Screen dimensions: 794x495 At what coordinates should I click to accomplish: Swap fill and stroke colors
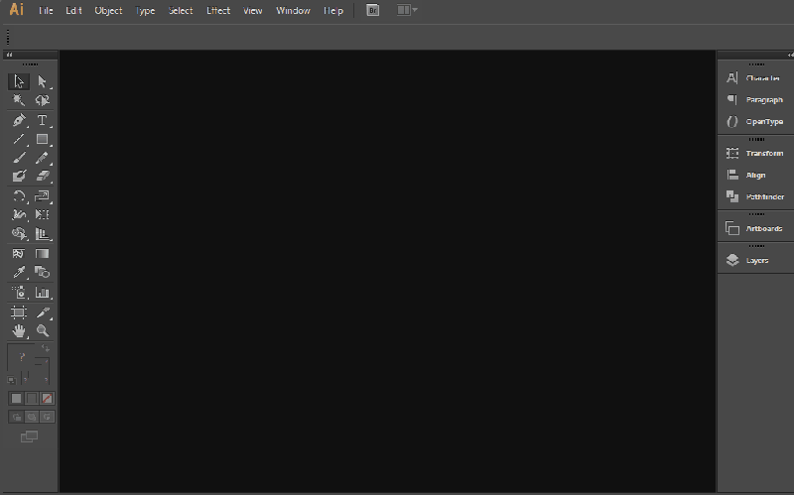click(46, 348)
